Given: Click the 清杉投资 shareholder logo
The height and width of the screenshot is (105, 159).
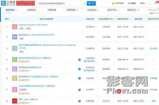Looking at the screenshot, I should (x=15, y=69).
